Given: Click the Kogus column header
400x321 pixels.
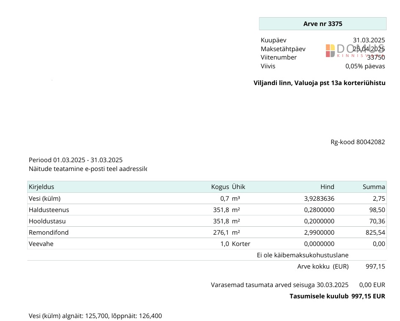Looking at the screenshot, I should tap(220, 187).
